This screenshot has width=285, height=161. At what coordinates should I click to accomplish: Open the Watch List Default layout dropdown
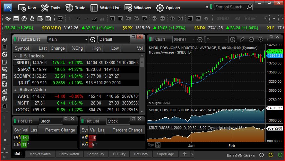point(114,39)
